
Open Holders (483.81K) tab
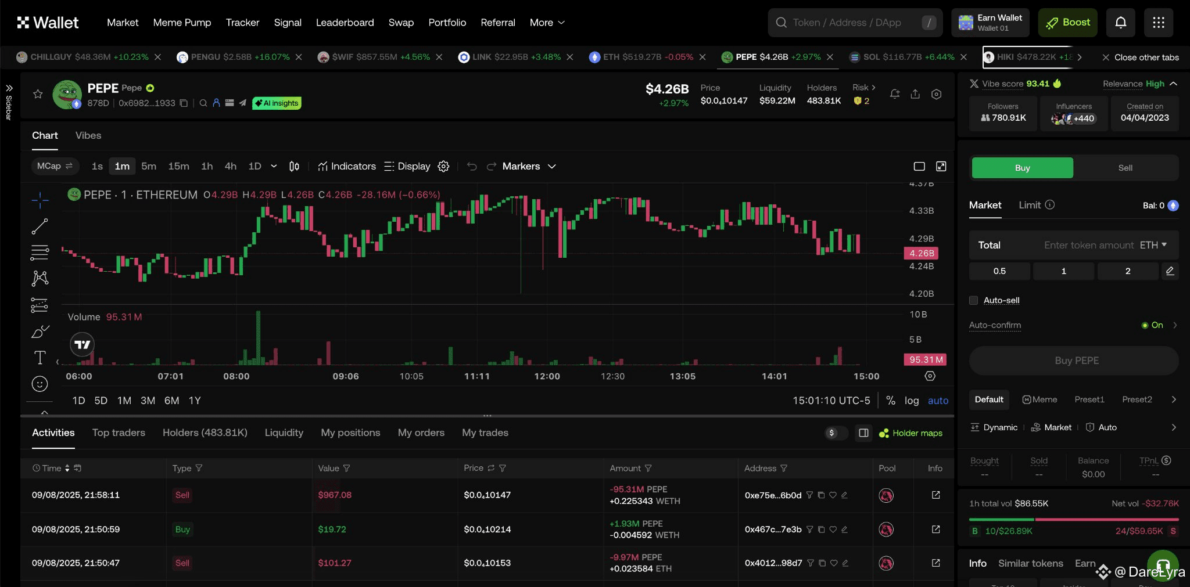tap(205, 433)
